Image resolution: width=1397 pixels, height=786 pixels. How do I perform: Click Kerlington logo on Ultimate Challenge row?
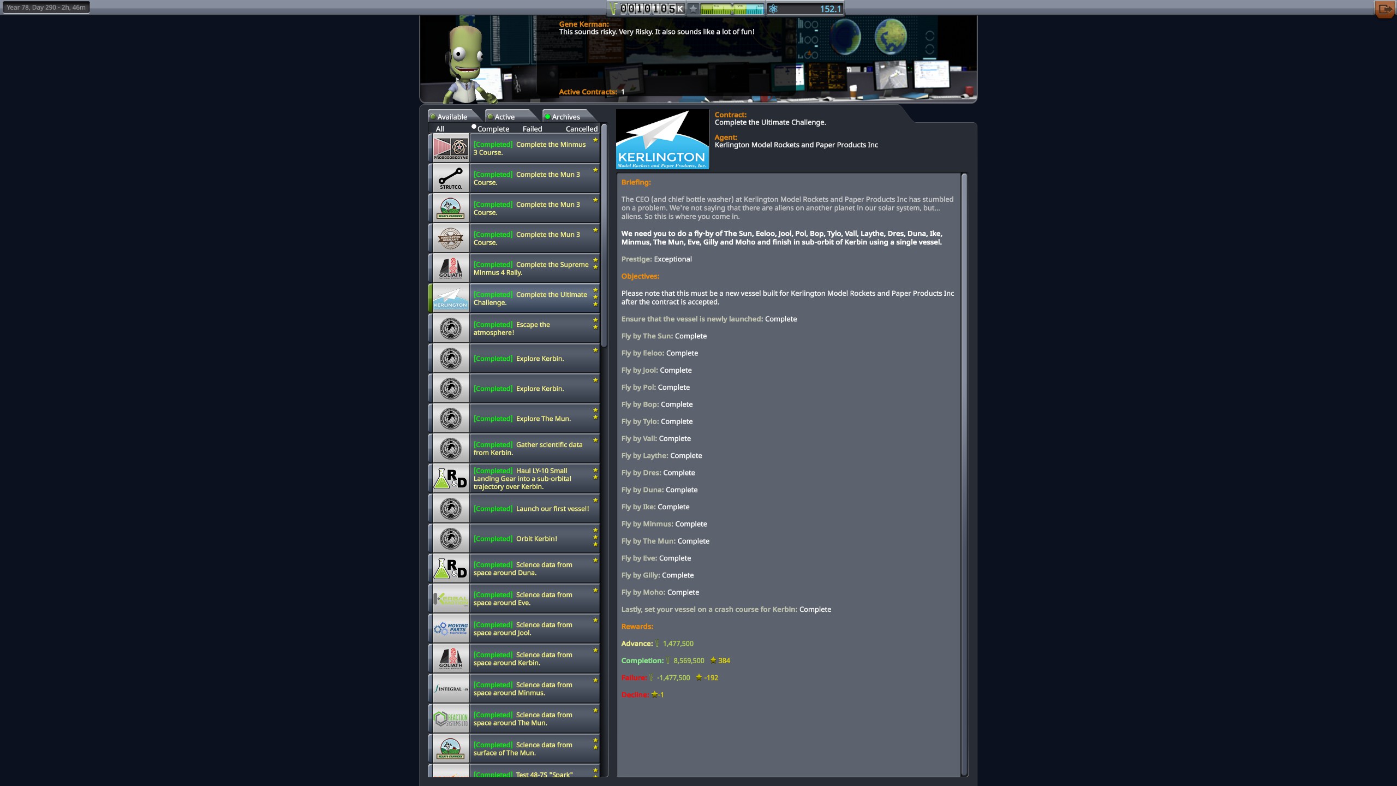[x=450, y=299]
